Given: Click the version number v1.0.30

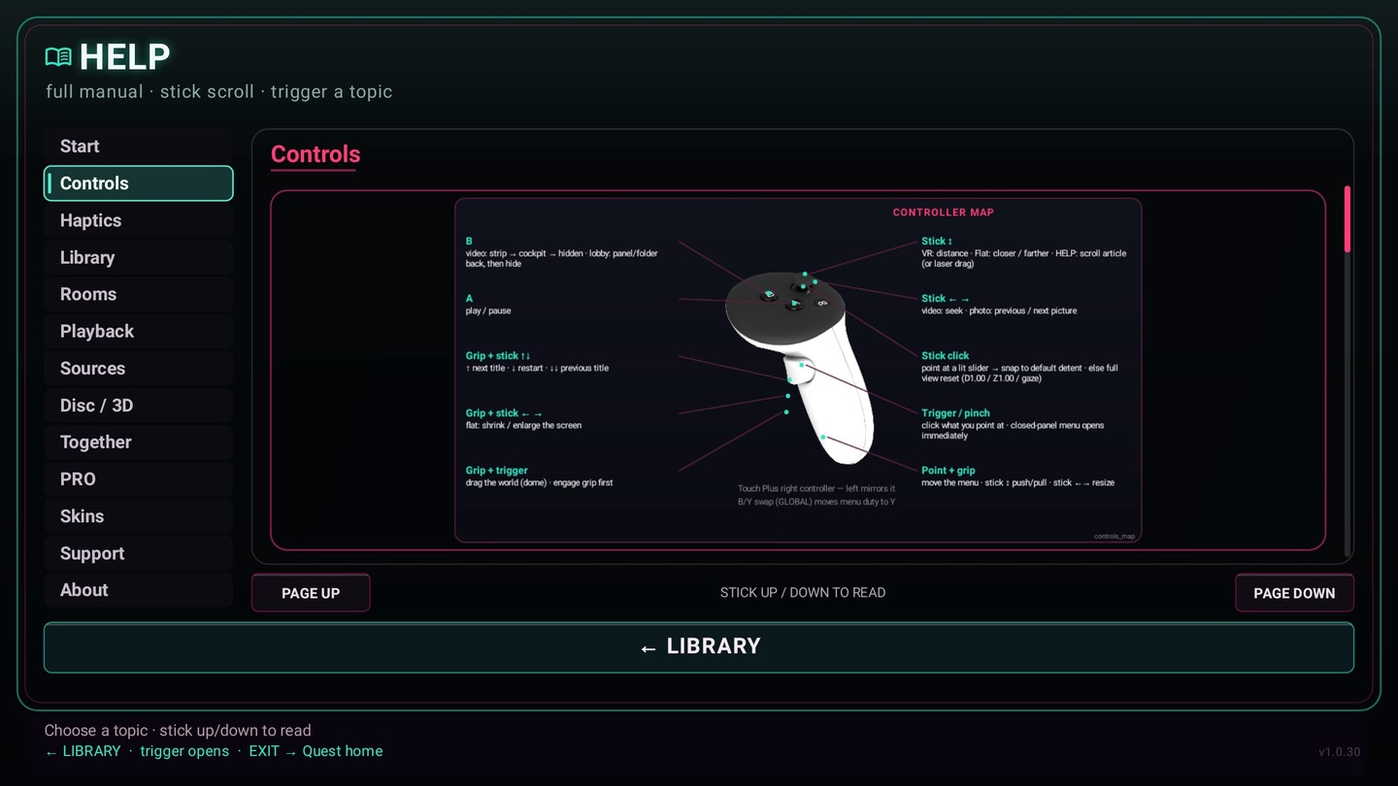Looking at the screenshot, I should pyautogui.click(x=1339, y=752).
